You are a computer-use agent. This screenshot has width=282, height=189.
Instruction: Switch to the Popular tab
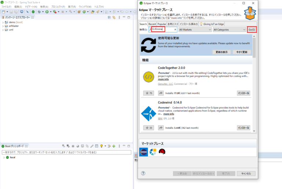(x=162, y=24)
